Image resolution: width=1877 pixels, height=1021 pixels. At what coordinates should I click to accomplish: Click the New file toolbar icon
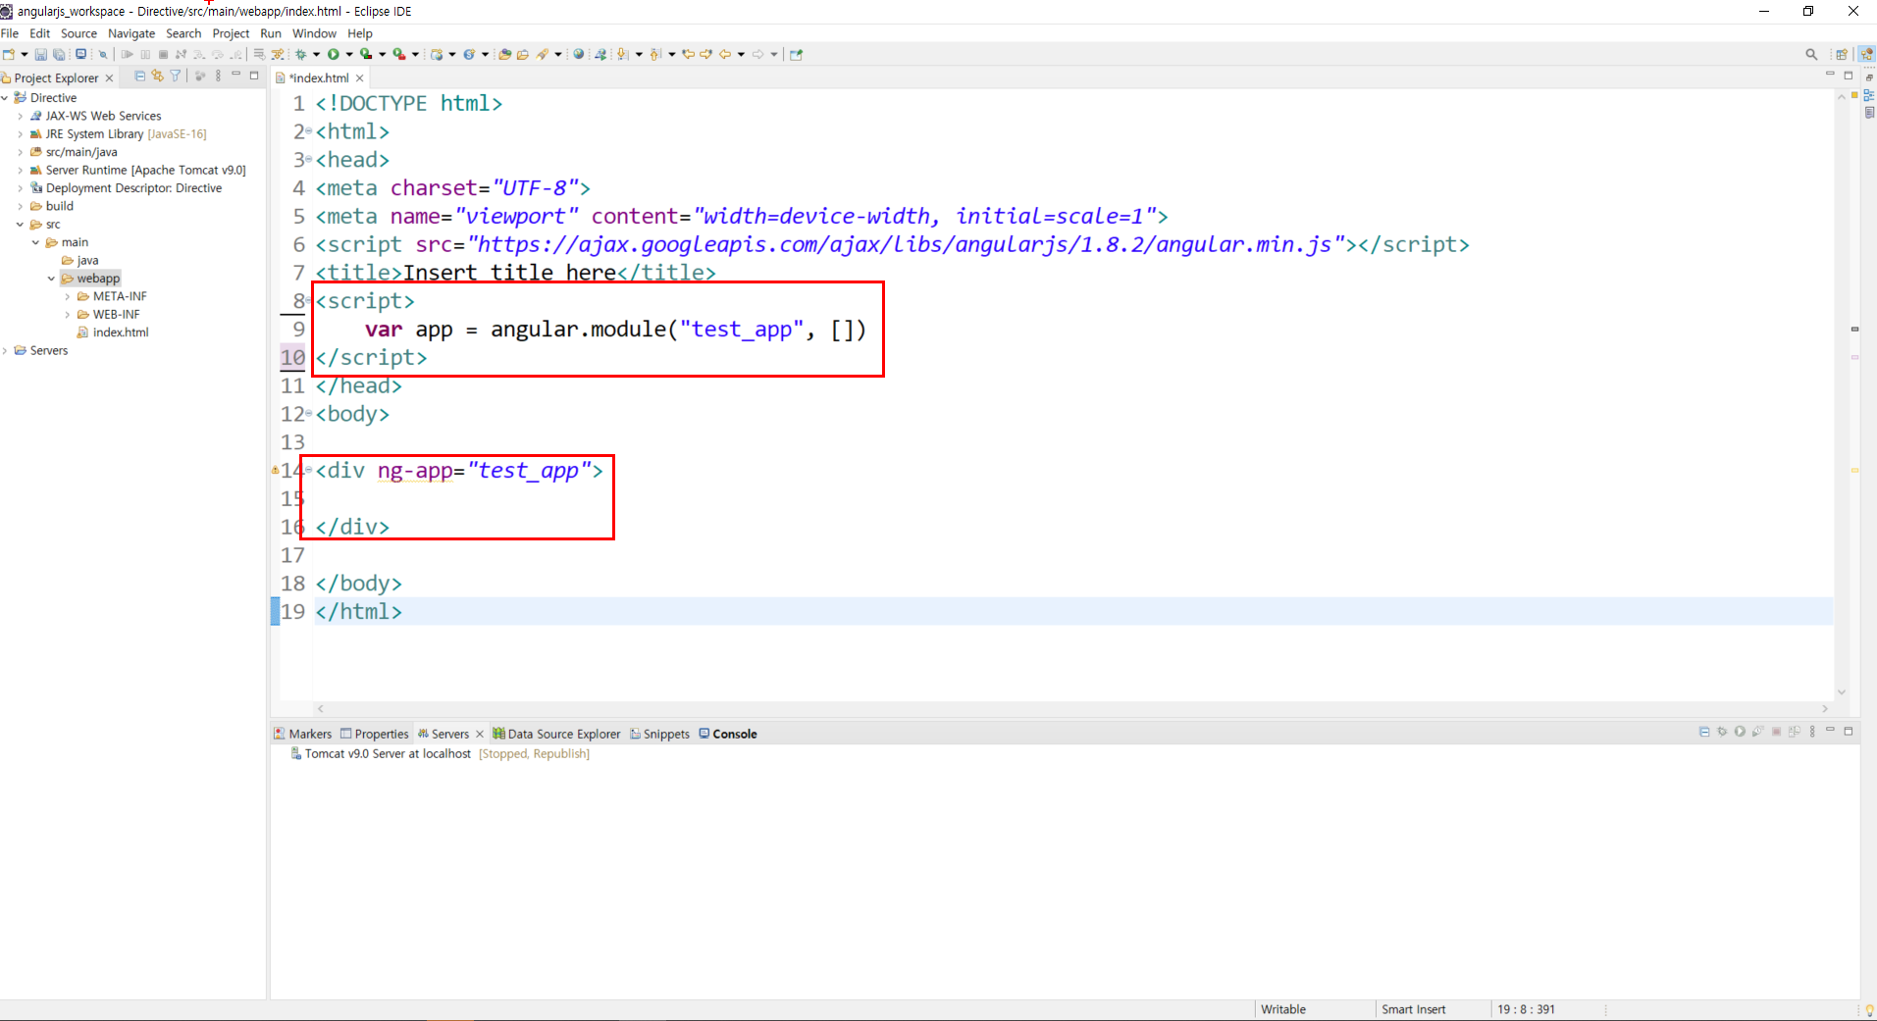pos(9,54)
